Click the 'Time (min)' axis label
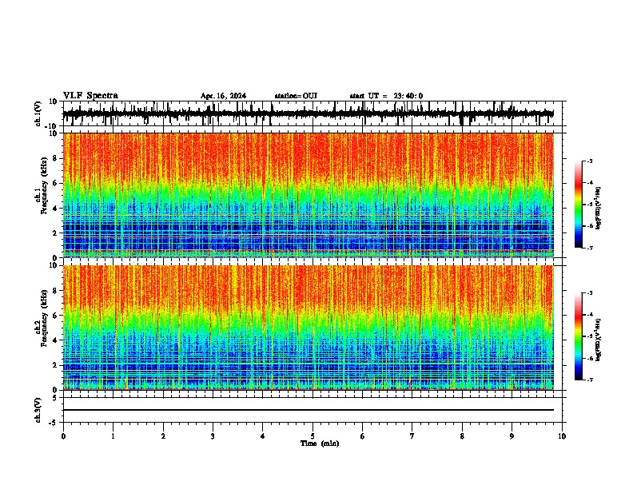633x489 pixels. (320, 443)
